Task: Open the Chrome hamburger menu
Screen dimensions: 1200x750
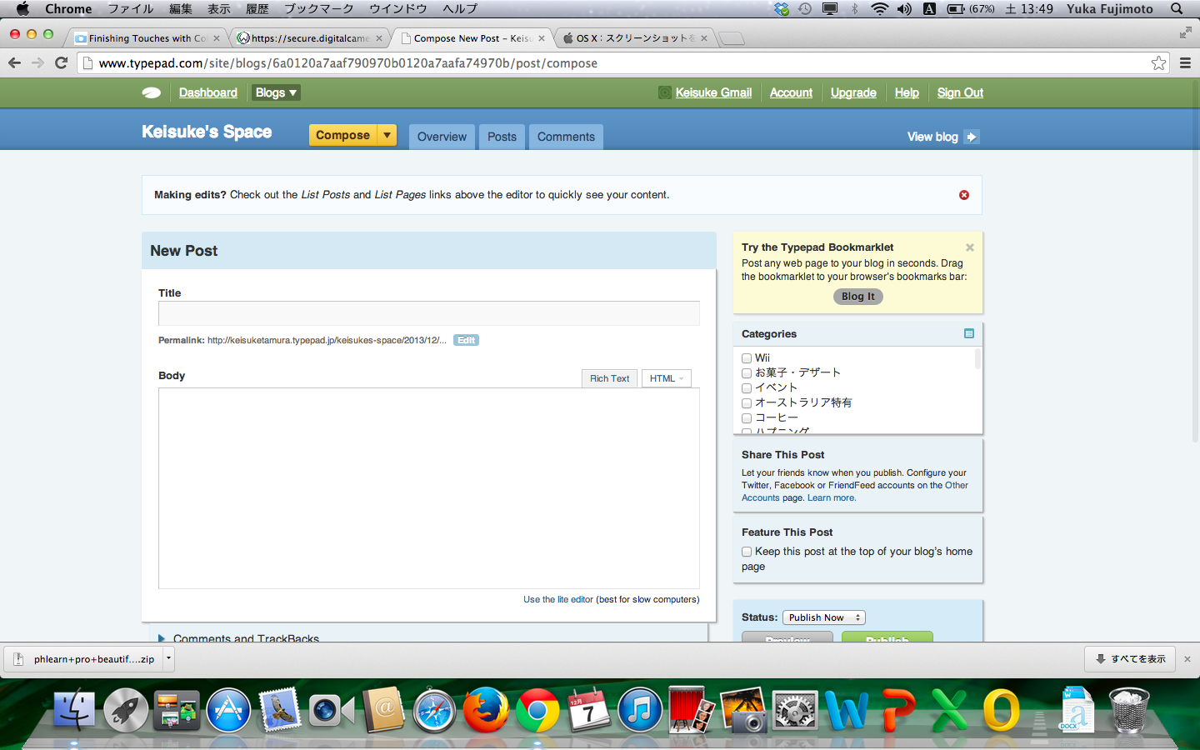Action: (x=1185, y=62)
